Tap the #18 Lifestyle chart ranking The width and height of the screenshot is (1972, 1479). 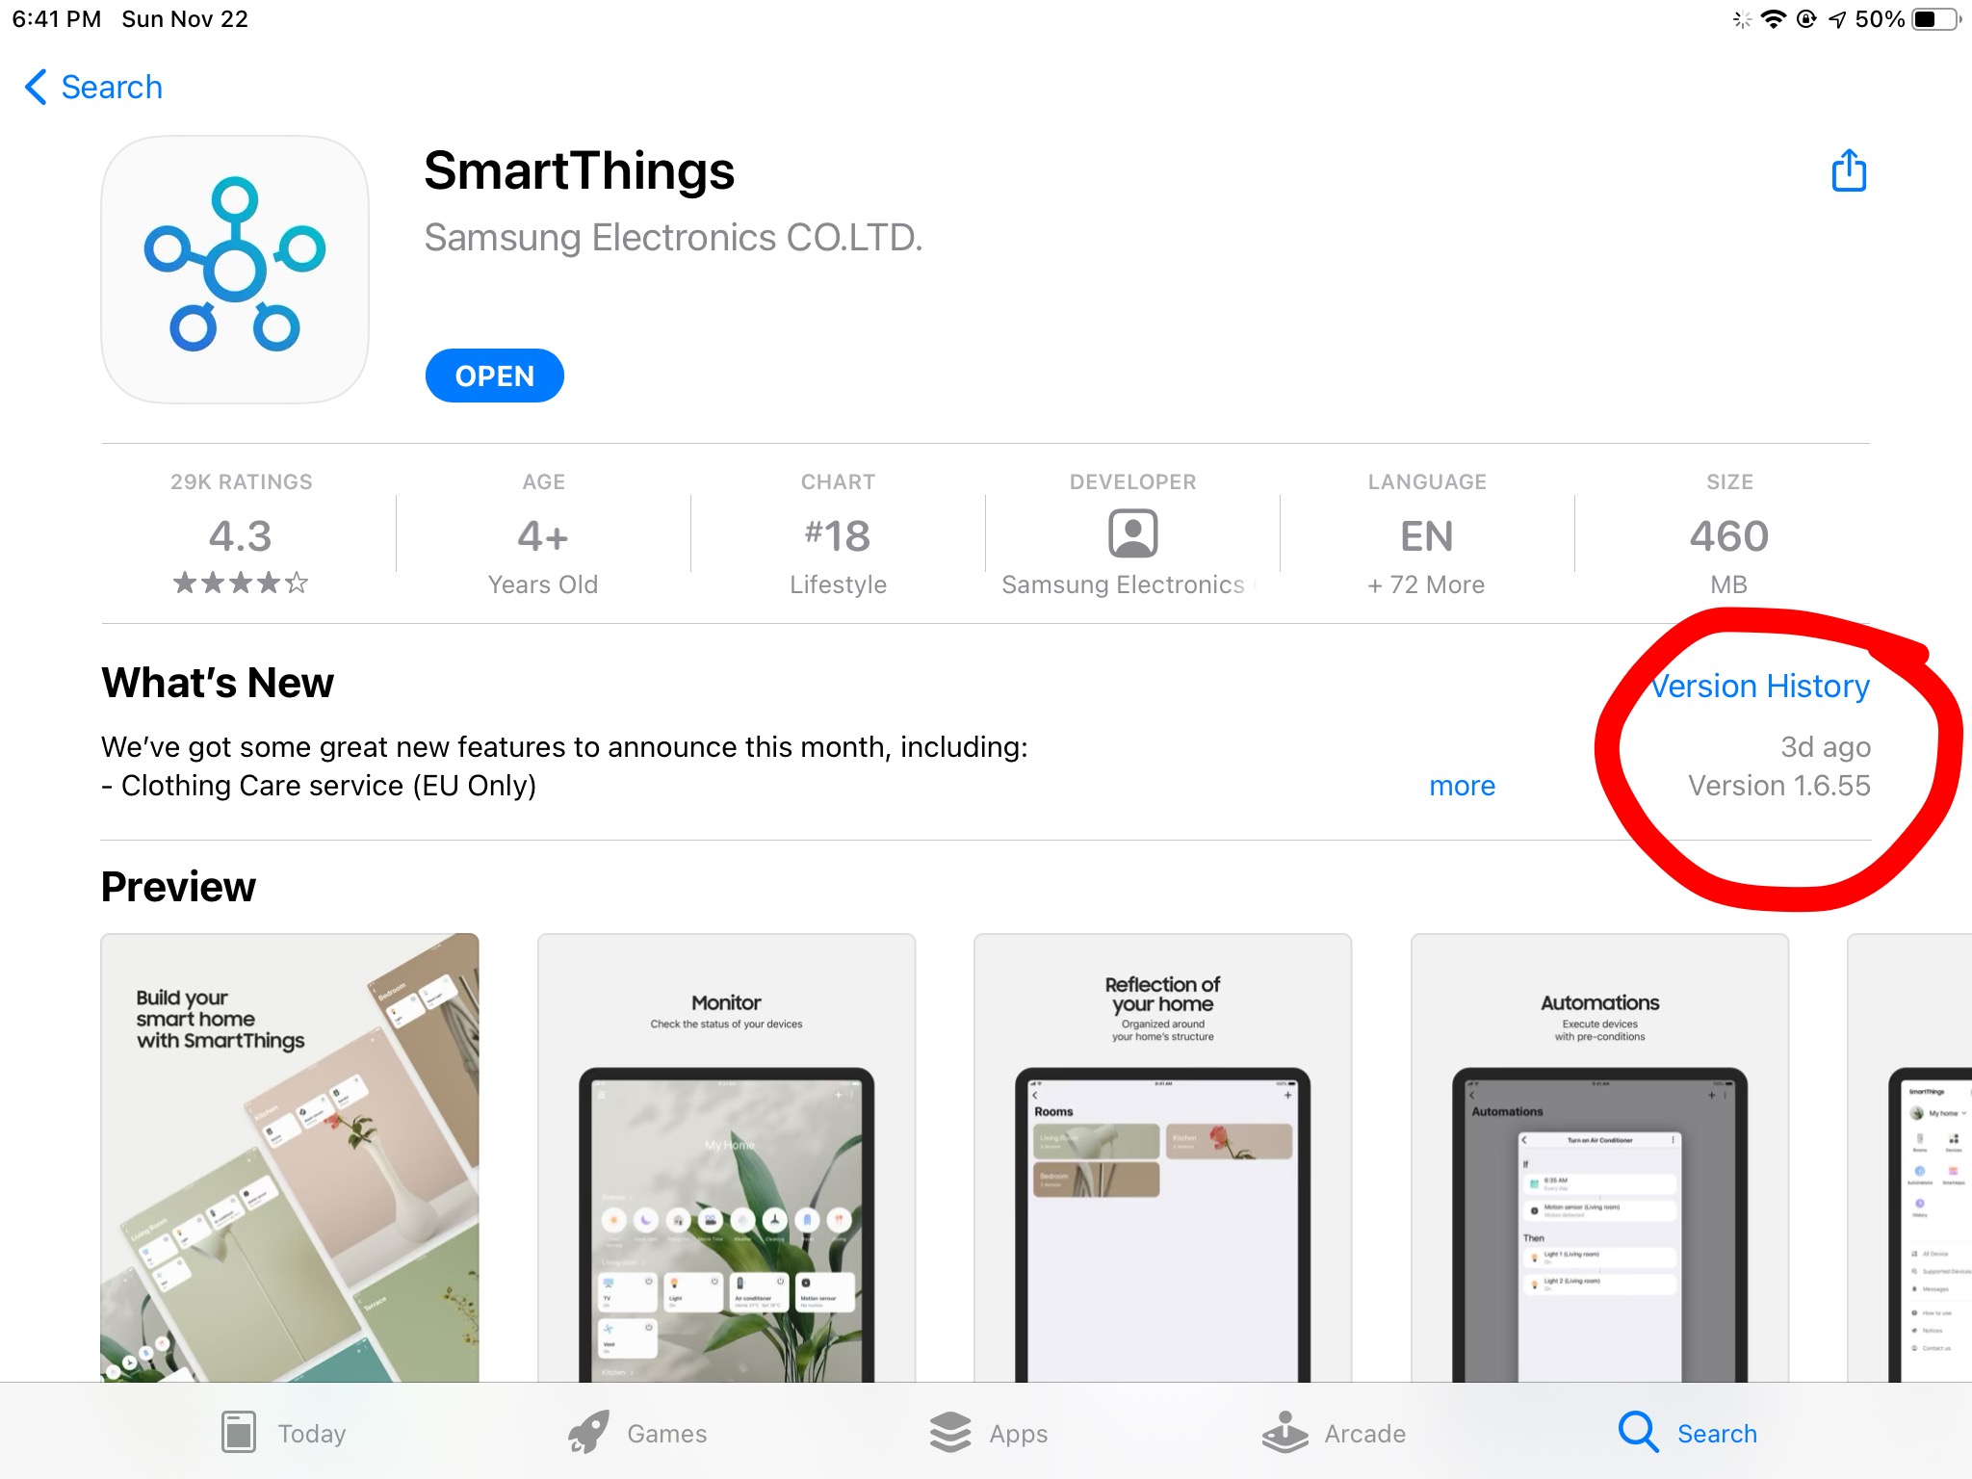[838, 534]
